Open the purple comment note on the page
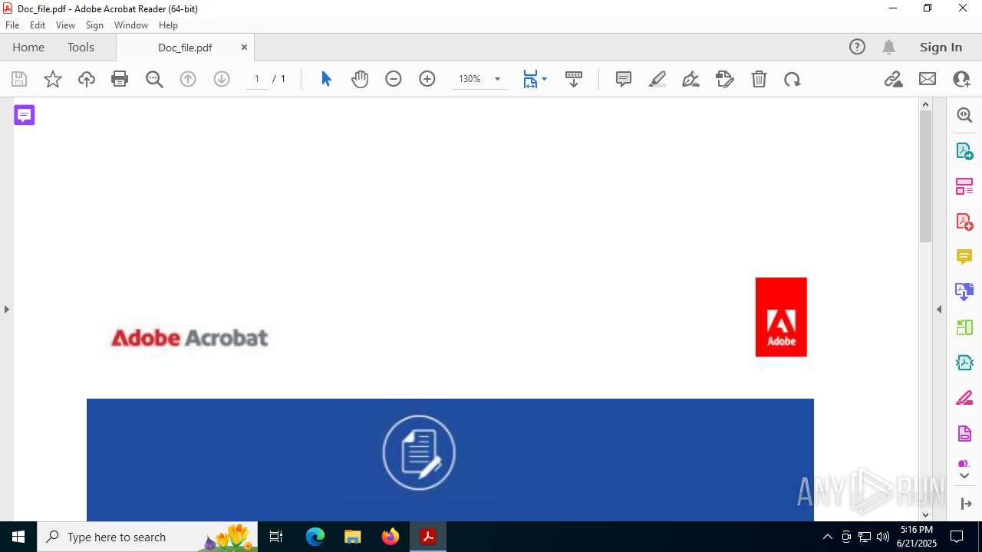The width and height of the screenshot is (982, 552). click(x=25, y=115)
